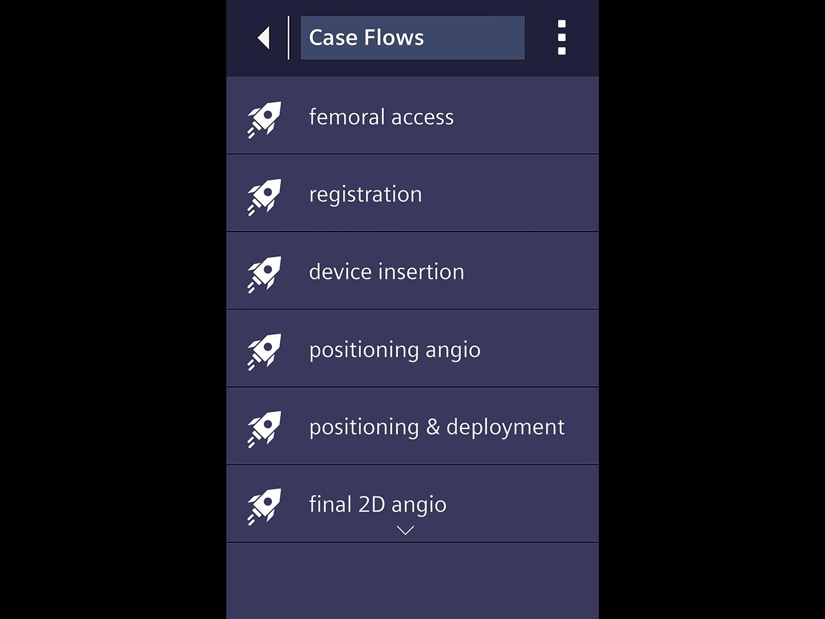This screenshot has width=825, height=619.
Task: Click the divider bar next to back arrow
Action: click(289, 38)
